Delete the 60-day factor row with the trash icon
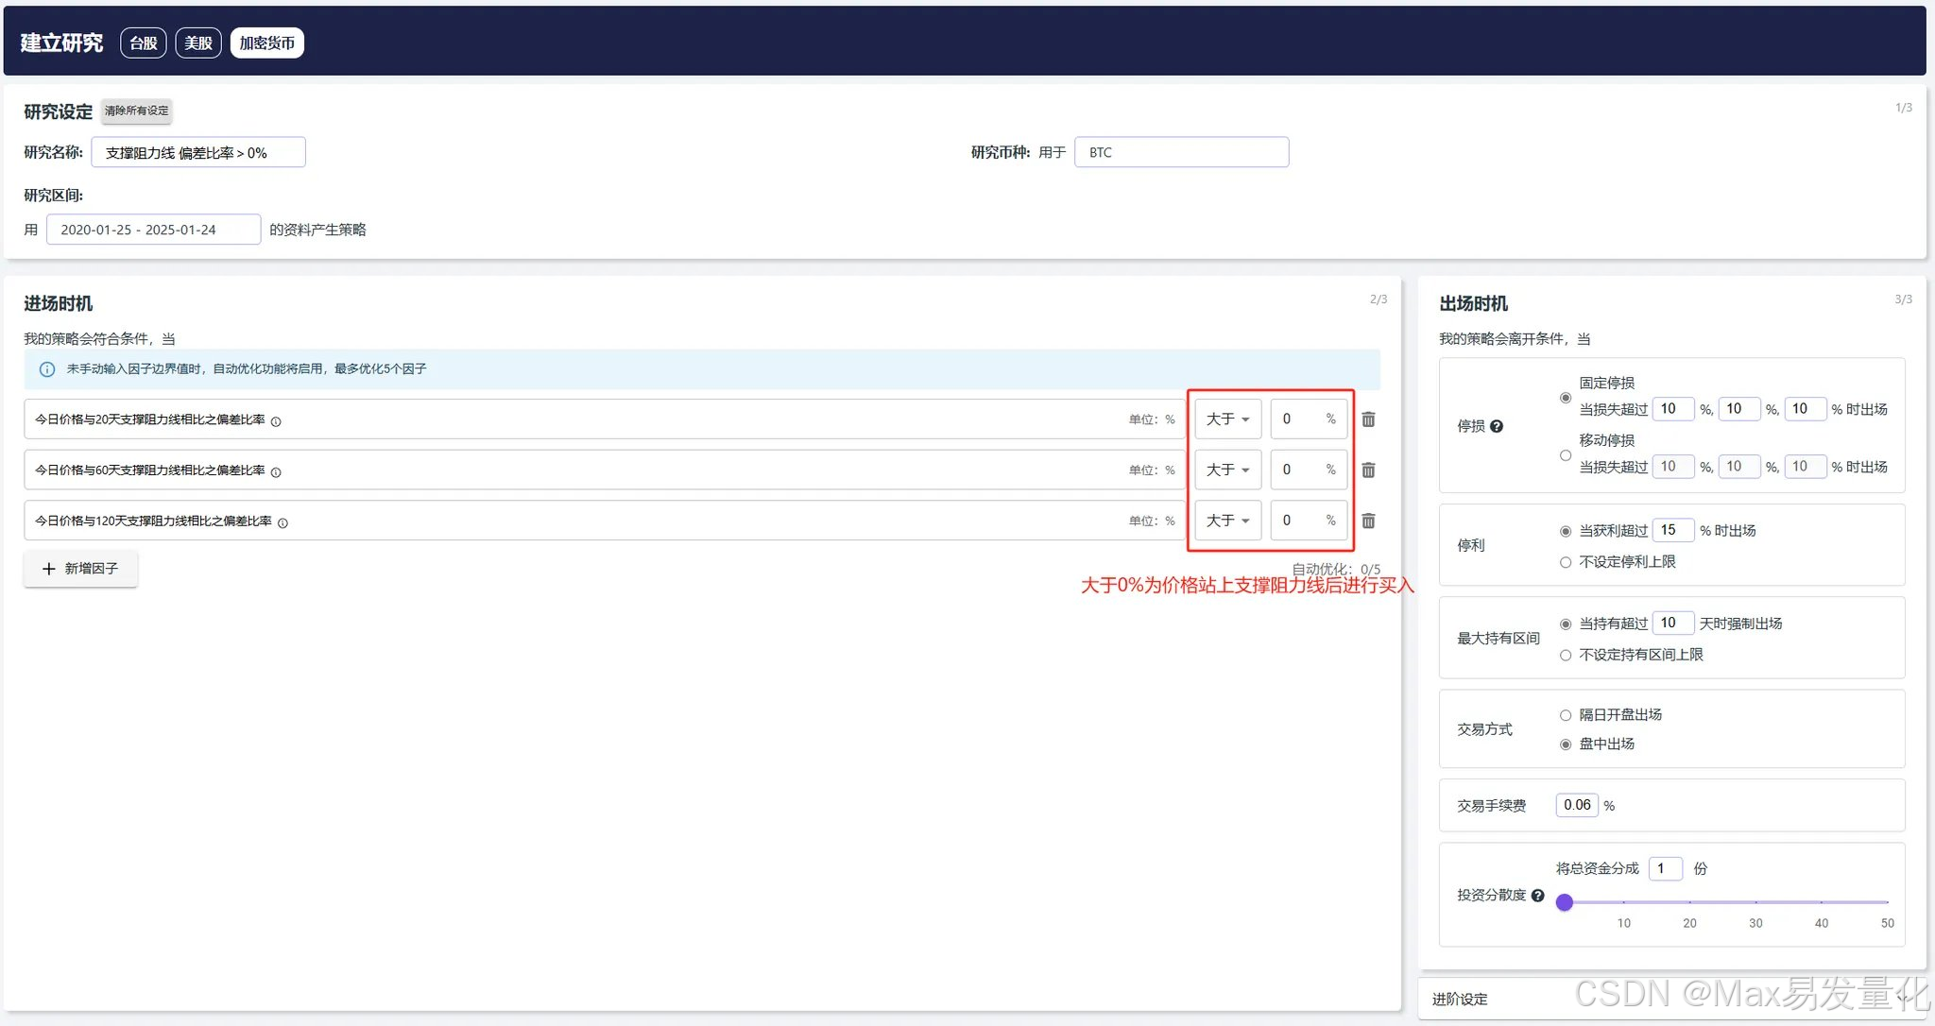 click(1368, 470)
